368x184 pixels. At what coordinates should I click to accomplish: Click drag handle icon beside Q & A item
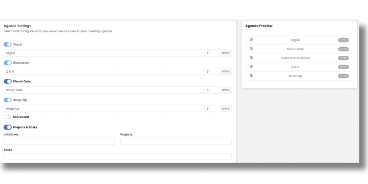click(x=251, y=66)
